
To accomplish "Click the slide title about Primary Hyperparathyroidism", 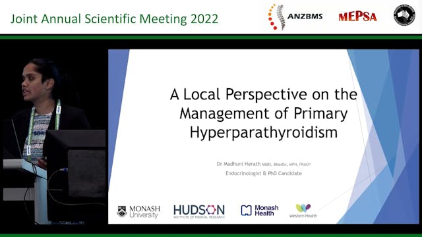I will 264,113.
